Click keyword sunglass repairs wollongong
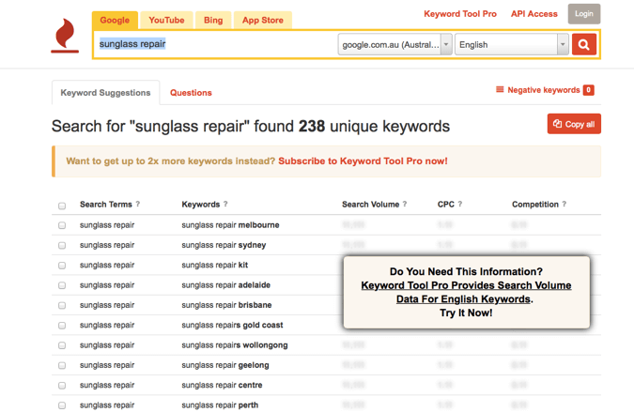Viewport: 634px width, 412px height. (235, 345)
